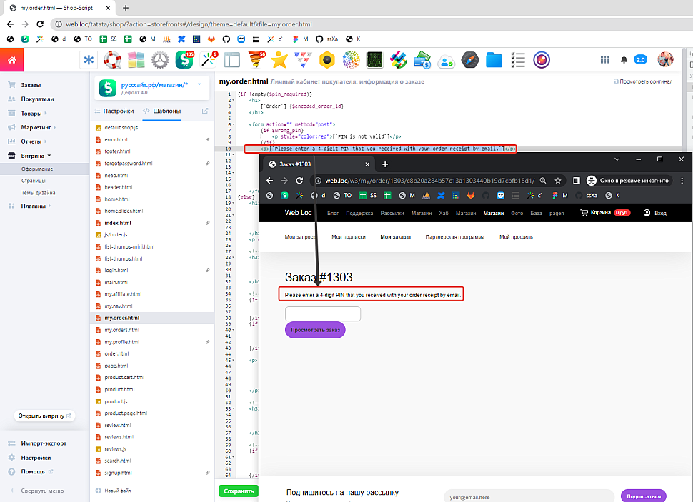Click the red home icon in the top-left
This screenshot has width=693, height=502.
coord(11,60)
